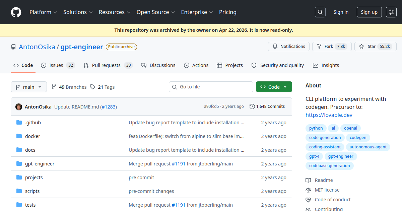Open #1191 link in gpt_engineer row
The height and width of the screenshot is (211, 402).
click(179, 164)
